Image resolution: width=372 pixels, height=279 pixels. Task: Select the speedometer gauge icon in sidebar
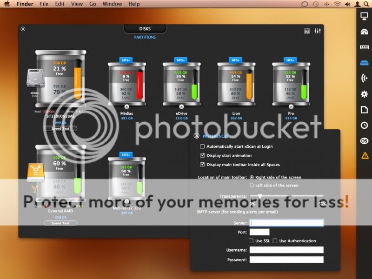point(364,32)
